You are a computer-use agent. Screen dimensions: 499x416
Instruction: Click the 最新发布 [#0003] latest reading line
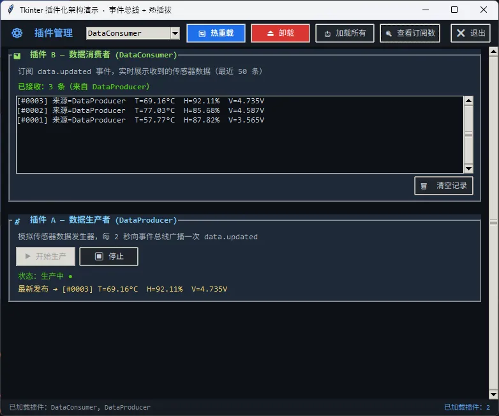tap(123, 289)
